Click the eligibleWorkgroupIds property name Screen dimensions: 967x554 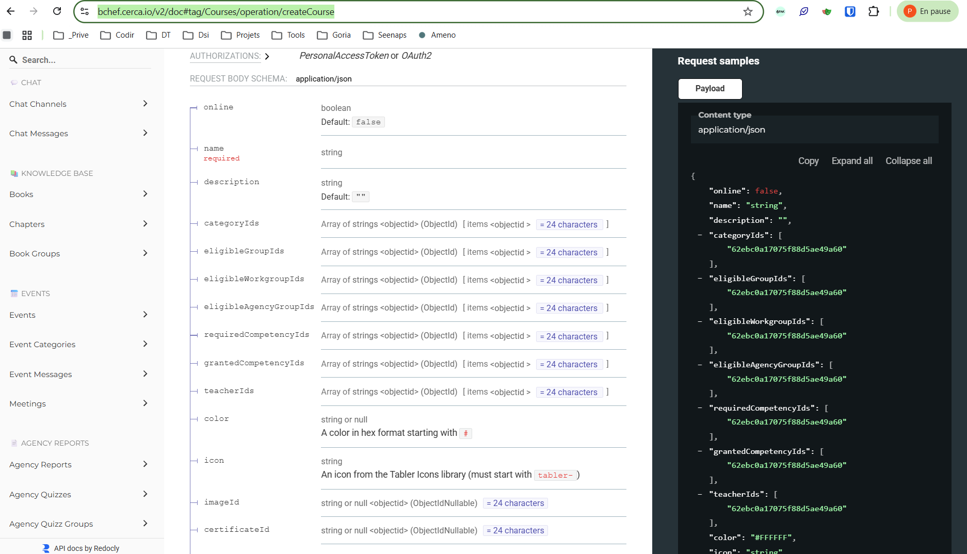click(254, 279)
